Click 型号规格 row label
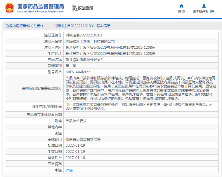 coord(55,72)
